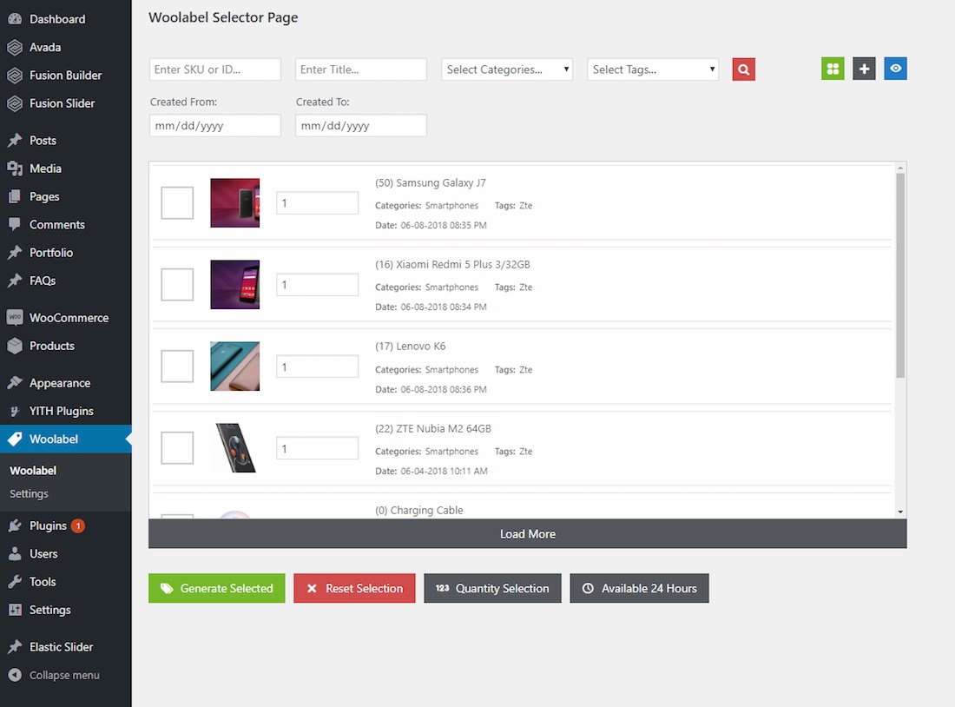Click the list scrollbar up arrow
The width and height of the screenshot is (955, 707).
point(900,168)
